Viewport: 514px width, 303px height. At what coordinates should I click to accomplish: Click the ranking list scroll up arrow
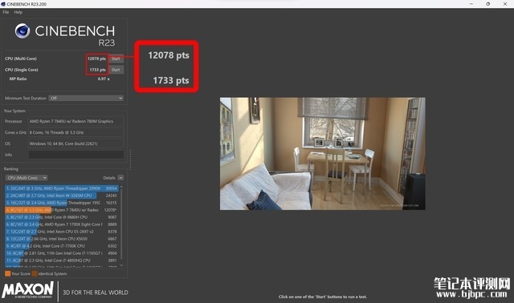point(121,187)
